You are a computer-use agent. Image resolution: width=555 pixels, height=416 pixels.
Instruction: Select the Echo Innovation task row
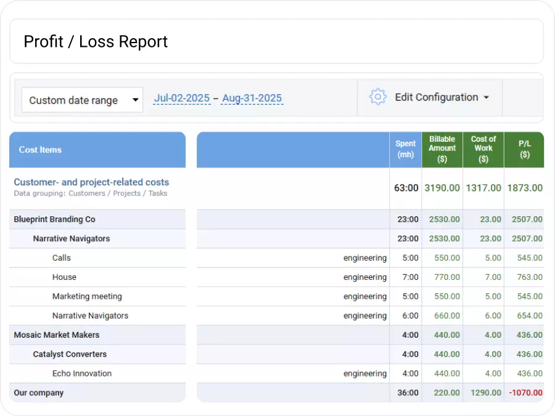81,373
